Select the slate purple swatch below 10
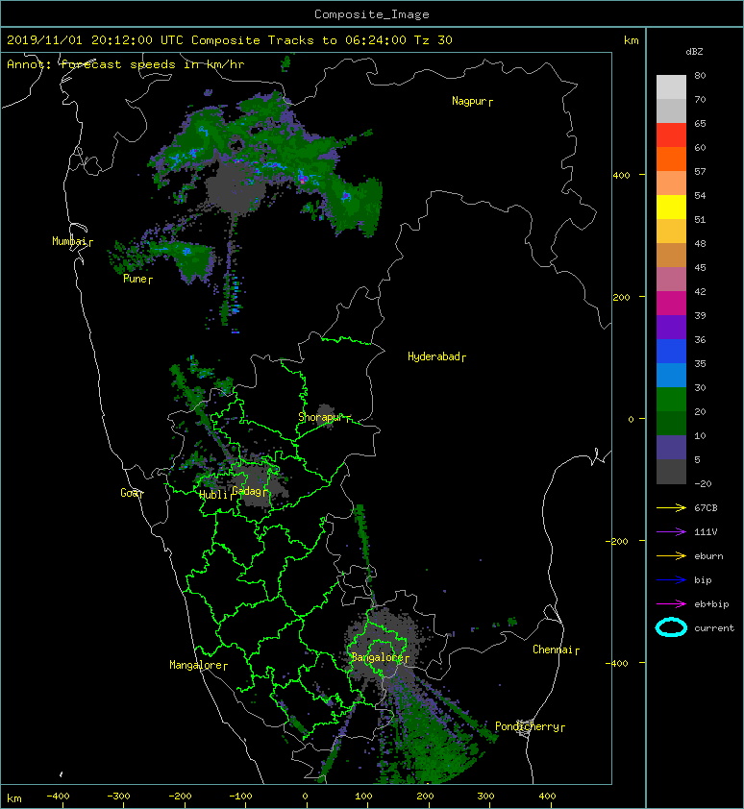 [671, 447]
